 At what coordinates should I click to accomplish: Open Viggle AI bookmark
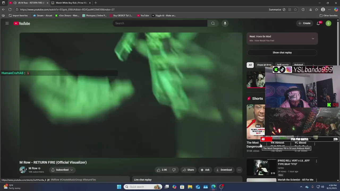(164, 15)
